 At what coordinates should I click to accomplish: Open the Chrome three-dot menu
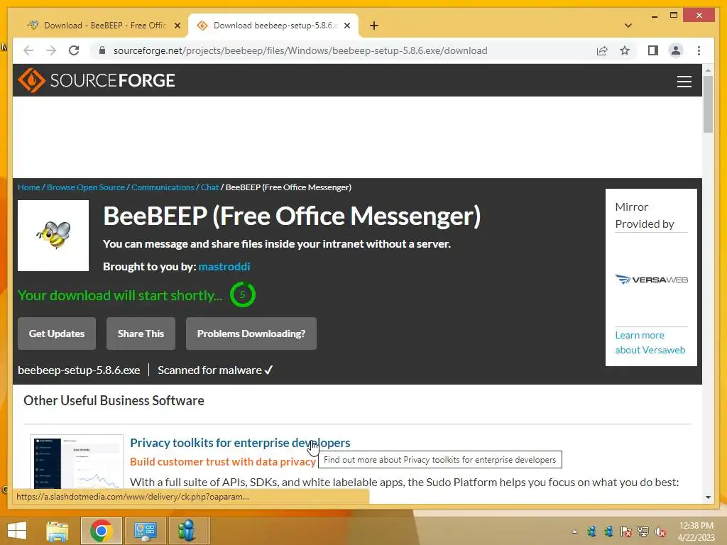[699, 50]
